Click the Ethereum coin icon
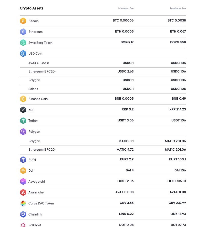 (23, 32)
